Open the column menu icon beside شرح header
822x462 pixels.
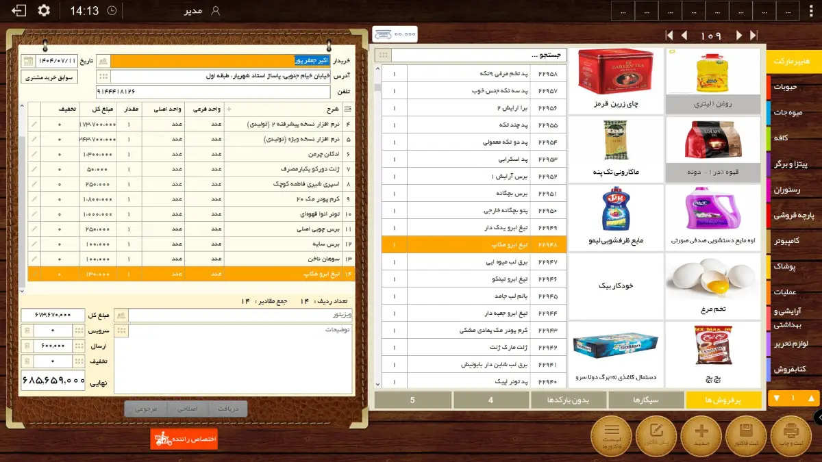pyautogui.click(x=347, y=109)
